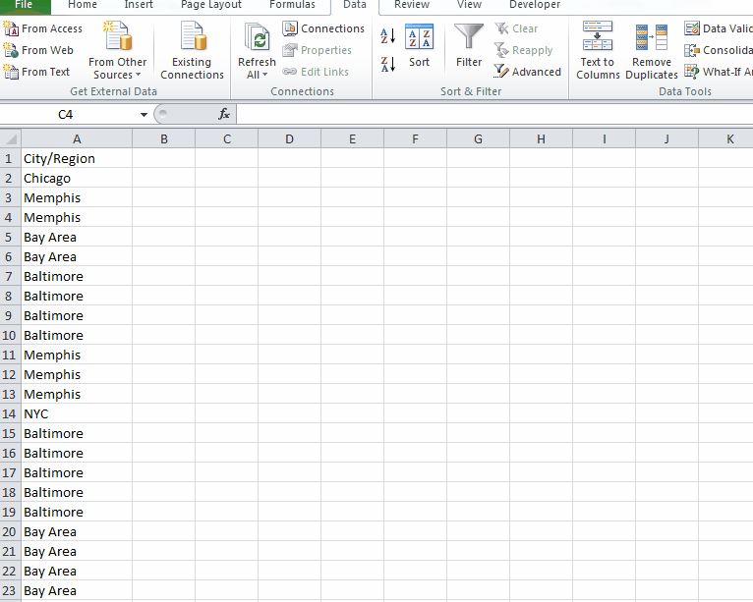Select Bay Area in row 5
Viewport: 753px width, 602px height.
click(x=77, y=237)
